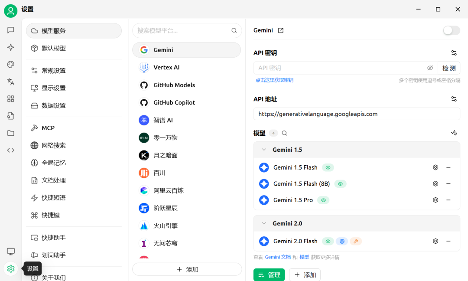The height and width of the screenshot is (281, 468).
Task: Collapse the Gemini 1.5 model group
Action: (x=264, y=150)
